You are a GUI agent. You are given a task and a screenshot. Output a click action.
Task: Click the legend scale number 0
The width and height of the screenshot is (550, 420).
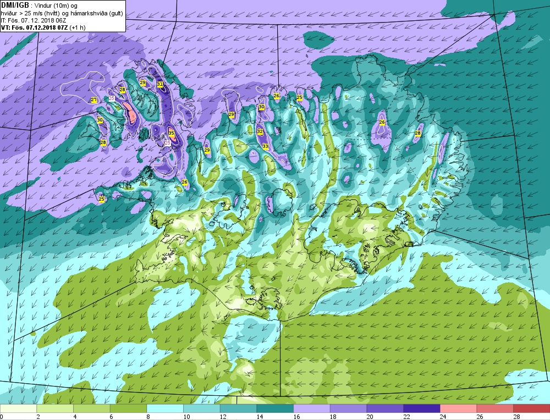[2, 417]
